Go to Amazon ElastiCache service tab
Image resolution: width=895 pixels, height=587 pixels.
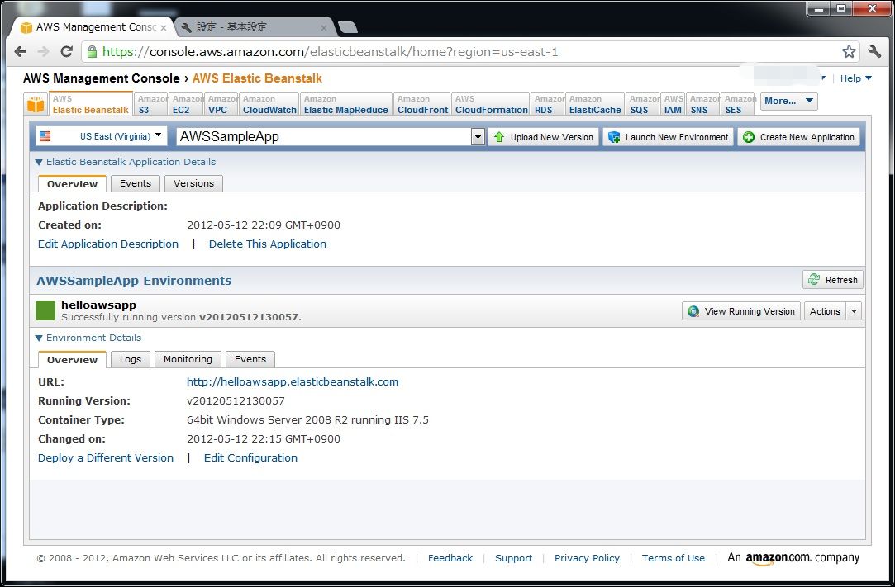595,104
